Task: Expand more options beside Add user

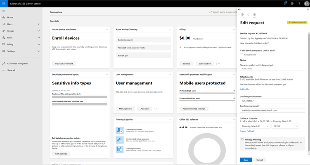Action: (x=157, y=108)
